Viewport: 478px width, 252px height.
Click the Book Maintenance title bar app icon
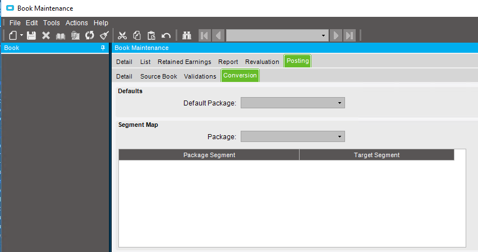[10, 8]
